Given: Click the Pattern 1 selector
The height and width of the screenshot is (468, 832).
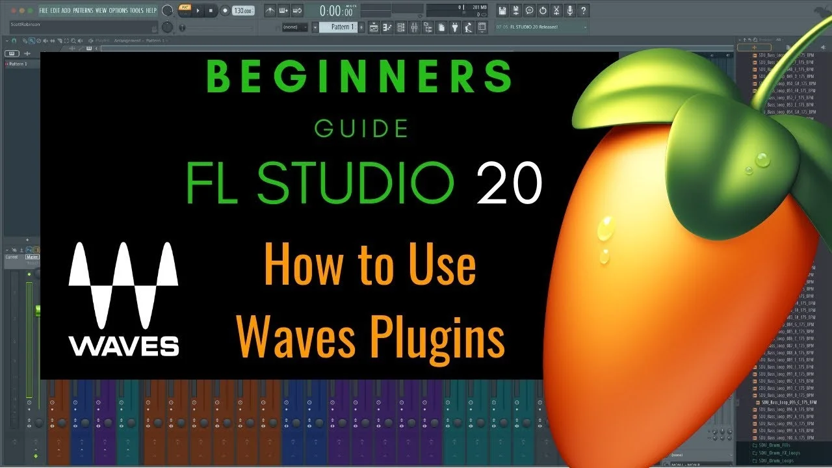Looking at the screenshot, I should [338, 27].
